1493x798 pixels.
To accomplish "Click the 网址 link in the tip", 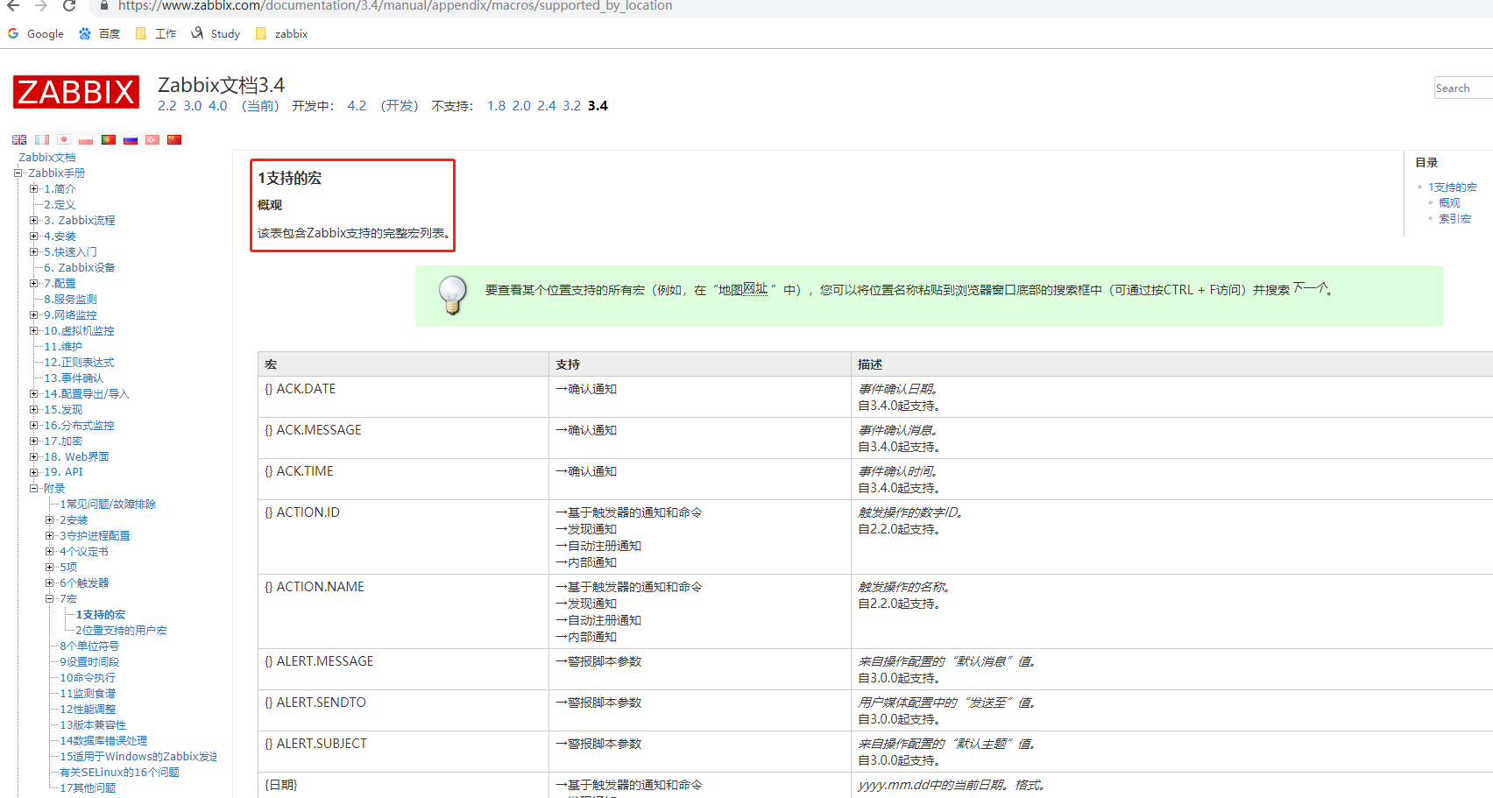I will 755,288.
